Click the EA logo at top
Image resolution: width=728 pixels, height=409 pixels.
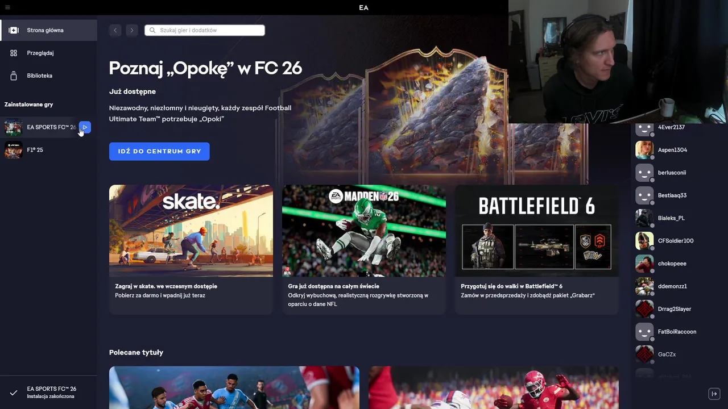(x=364, y=7)
